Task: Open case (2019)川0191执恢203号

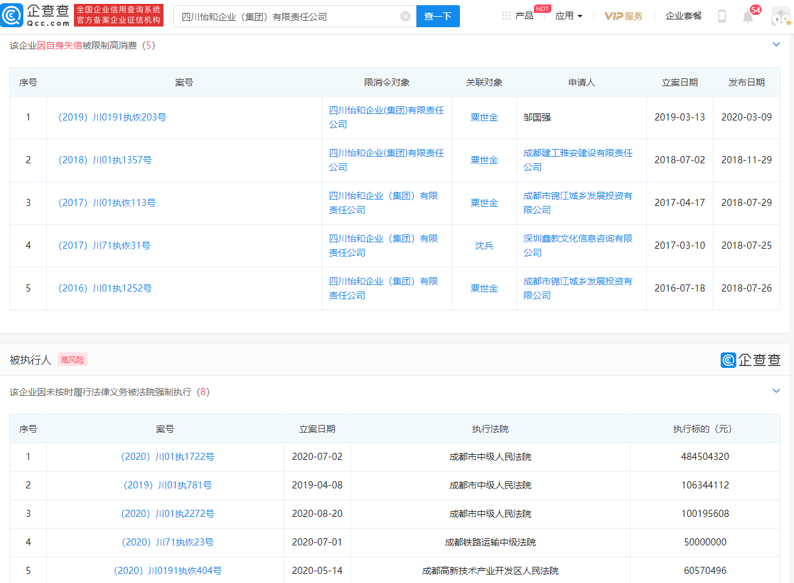Action: coord(112,118)
